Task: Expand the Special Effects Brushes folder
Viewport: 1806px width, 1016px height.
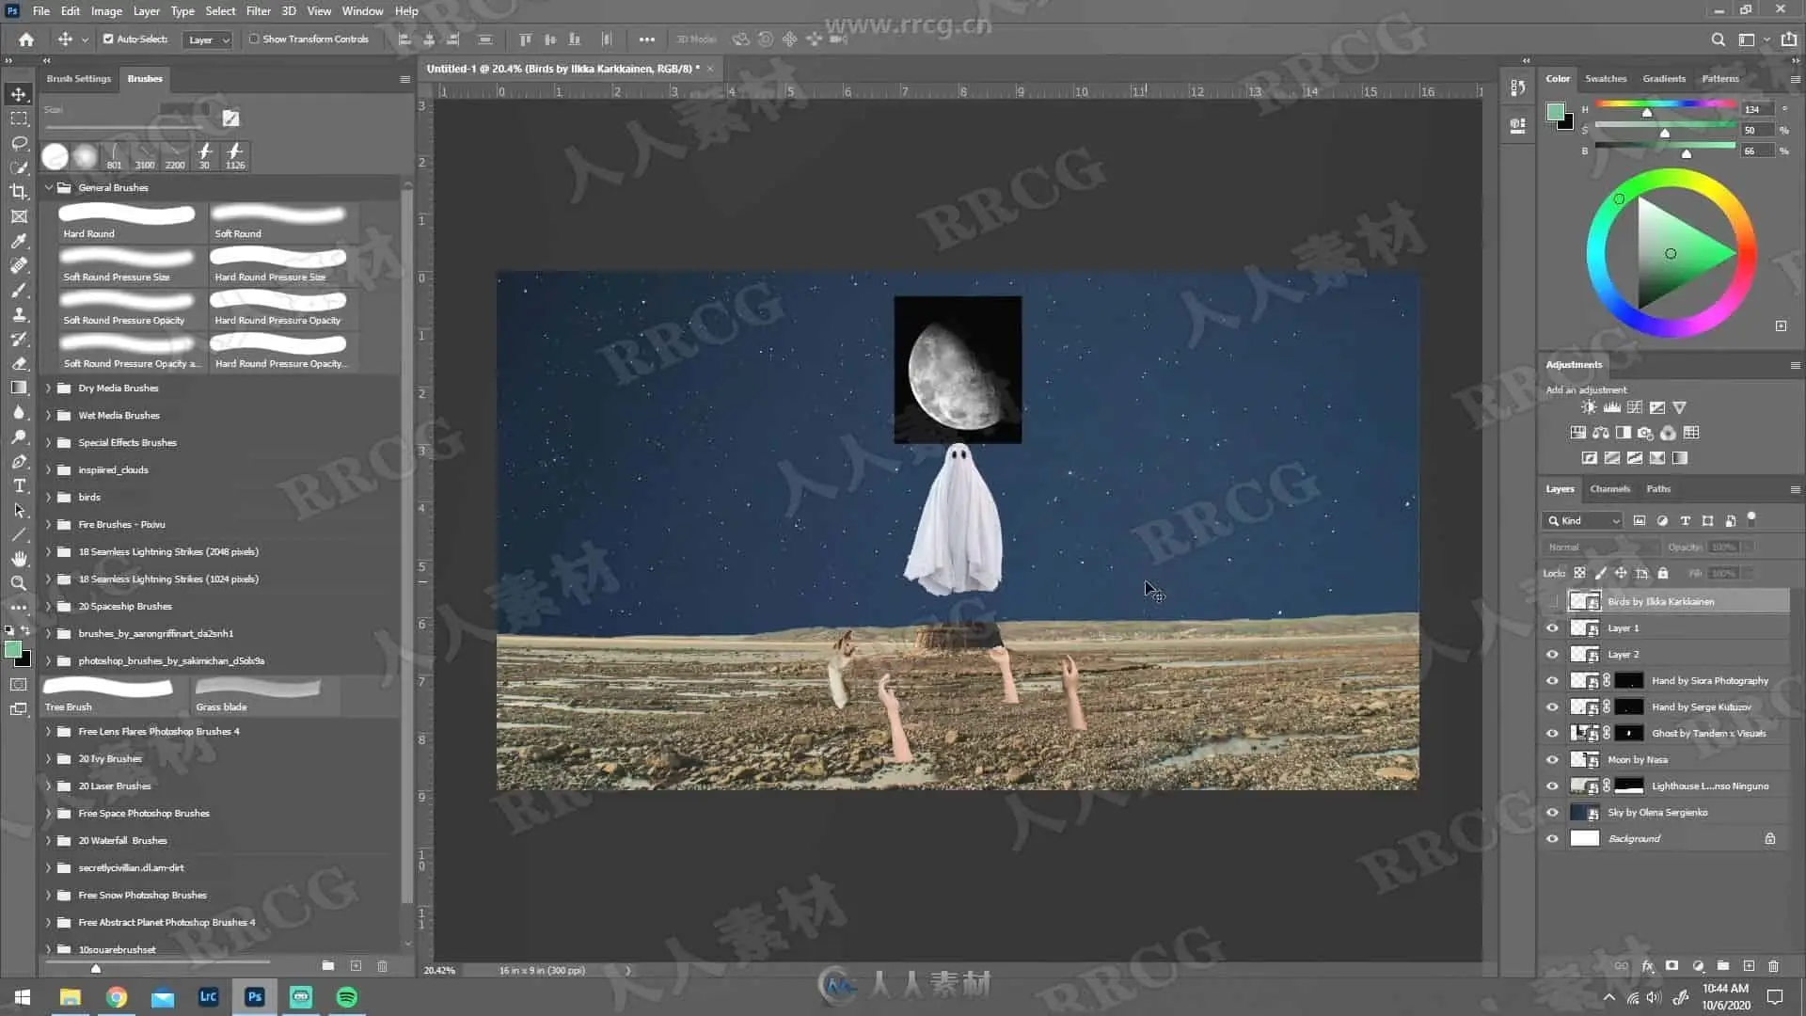Action: click(x=49, y=442)
